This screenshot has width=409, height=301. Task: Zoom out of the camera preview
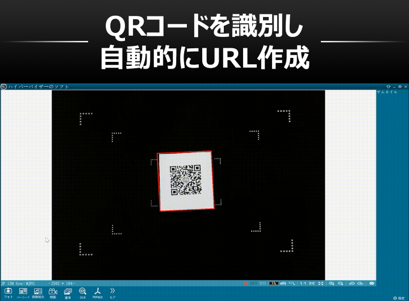pyautogui.click(x=340, y=283)
